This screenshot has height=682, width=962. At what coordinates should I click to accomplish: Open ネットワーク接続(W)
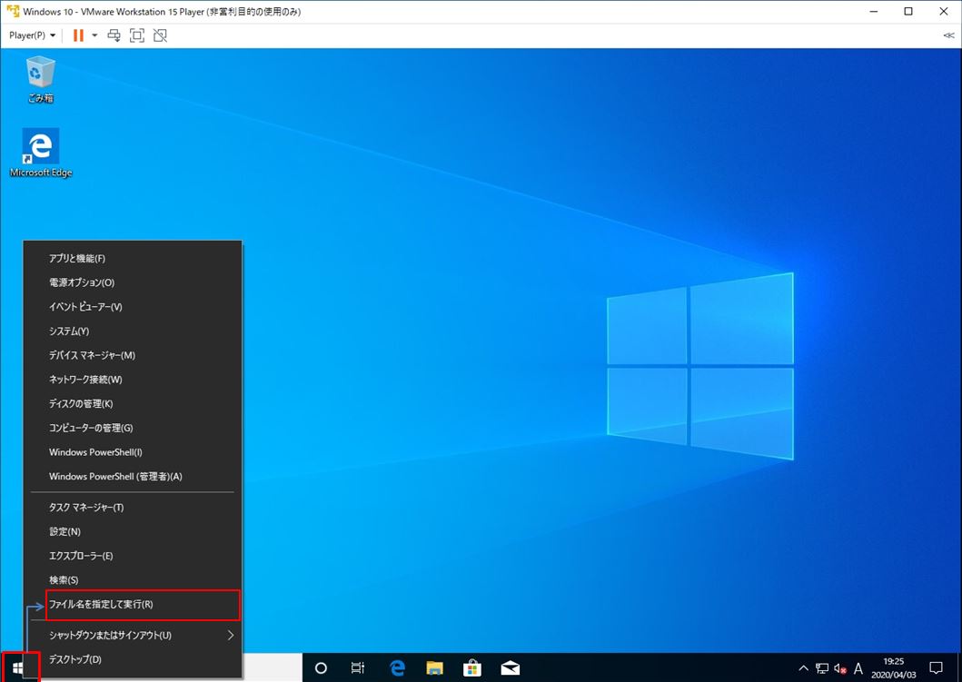click(x=133, y=380)
